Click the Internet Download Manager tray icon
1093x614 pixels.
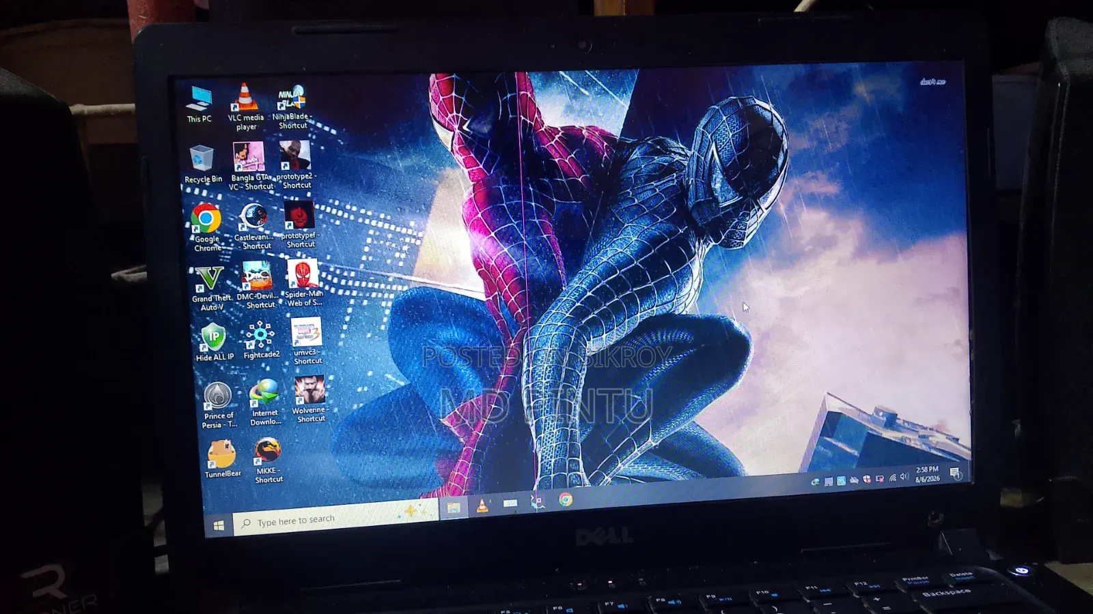click(816, 482)
